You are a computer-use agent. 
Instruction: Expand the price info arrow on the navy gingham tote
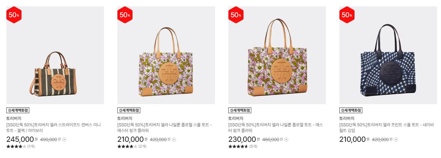(x=396, y=139)
